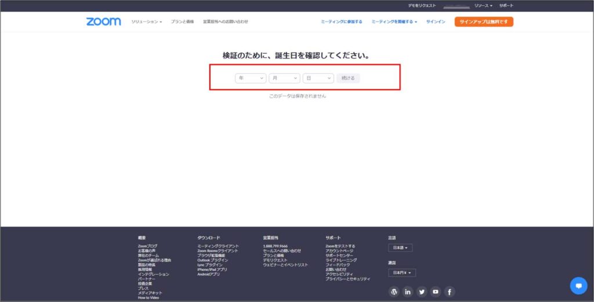Open the WordPress blog icon in footer
The image size is (594, 302).
click(394, 292)
